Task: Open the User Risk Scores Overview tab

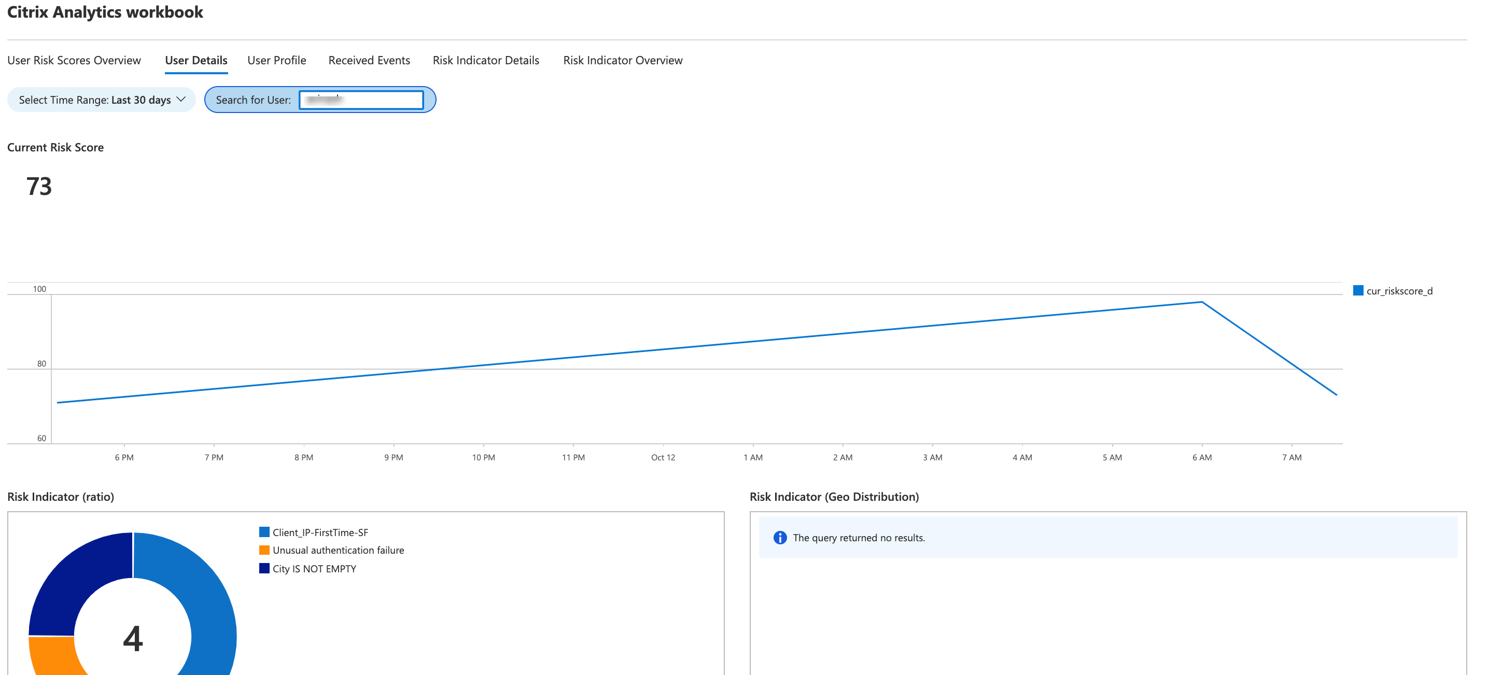Action: (74, 60)
